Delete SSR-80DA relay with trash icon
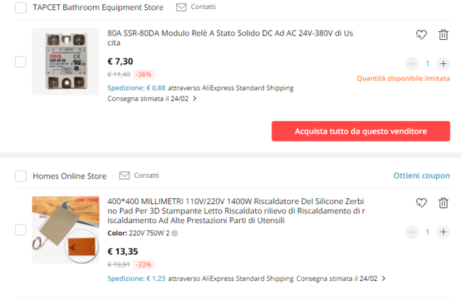The image size is (462, 305). [x=444, y=35]
